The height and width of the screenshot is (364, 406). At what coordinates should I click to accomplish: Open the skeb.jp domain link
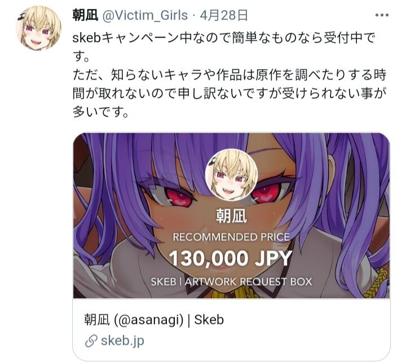(122, 341)
